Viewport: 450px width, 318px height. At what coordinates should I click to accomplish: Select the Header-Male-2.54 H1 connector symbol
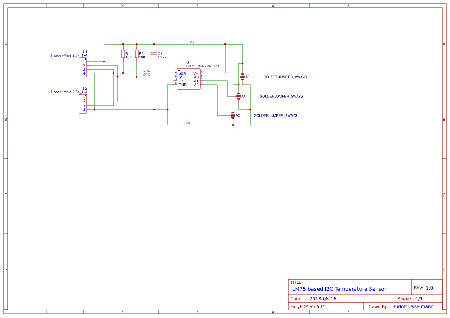click(x=82, y=68)
